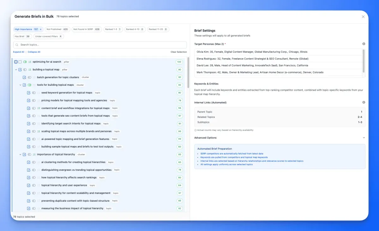This screenshot has height=231, width=379.
Task: Click personas list scrollbar
Action: tap(364, 61)
